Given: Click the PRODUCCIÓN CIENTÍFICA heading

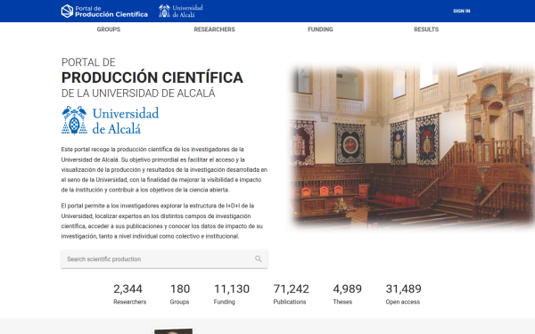Looking at the screenshot, I should coord(152,77).
